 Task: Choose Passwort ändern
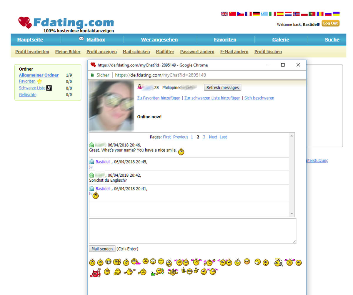[x=197, y=52]
